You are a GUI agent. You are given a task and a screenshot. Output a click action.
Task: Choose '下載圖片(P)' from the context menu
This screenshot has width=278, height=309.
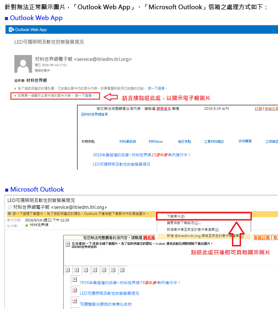[x=204, y=216]
